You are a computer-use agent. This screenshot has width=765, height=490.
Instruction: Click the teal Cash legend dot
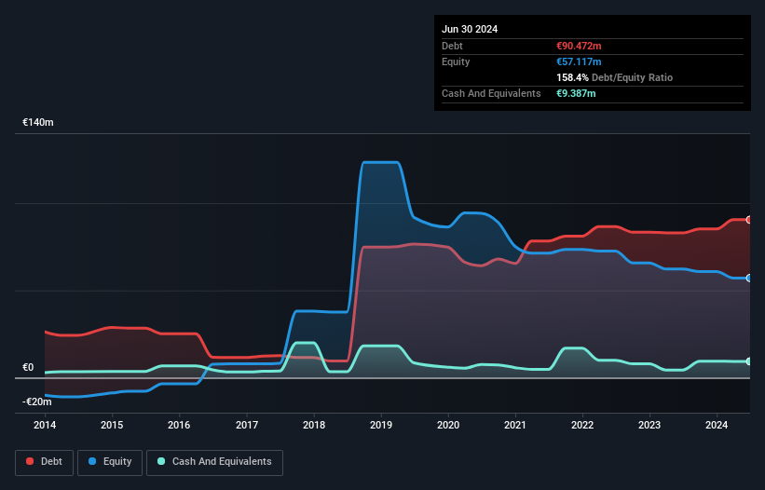point(161,461)
